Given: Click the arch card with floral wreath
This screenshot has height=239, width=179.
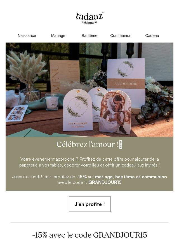Looking at the screenshot, I should (x=78, y=110).
